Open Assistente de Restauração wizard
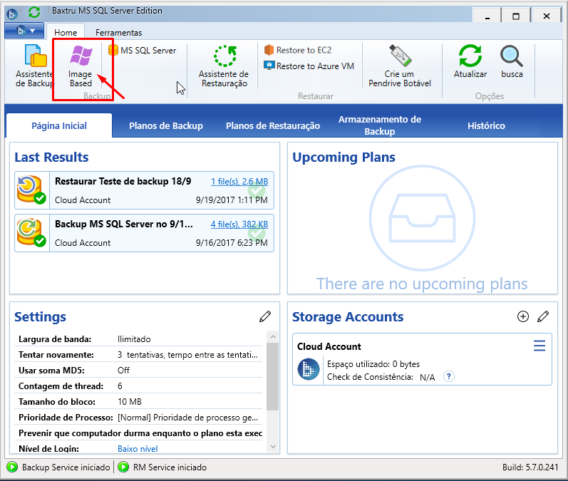Screen dimensions: 568x481 pos(224,66)
